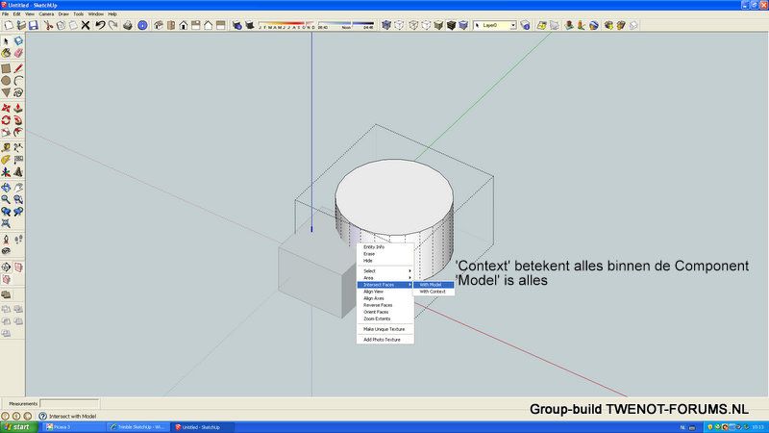Toggle X-ray face style
This screenshot has height=433, width=769.
coord(386,25)
